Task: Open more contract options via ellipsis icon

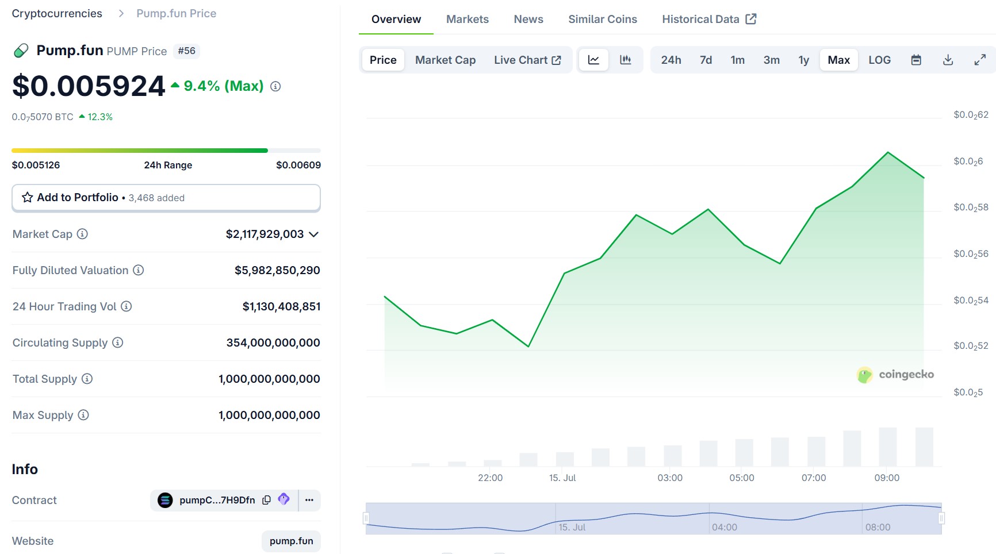Action: point(309,500)
